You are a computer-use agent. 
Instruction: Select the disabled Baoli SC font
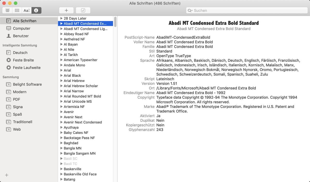pyautogui.click(x=86, y=159)
